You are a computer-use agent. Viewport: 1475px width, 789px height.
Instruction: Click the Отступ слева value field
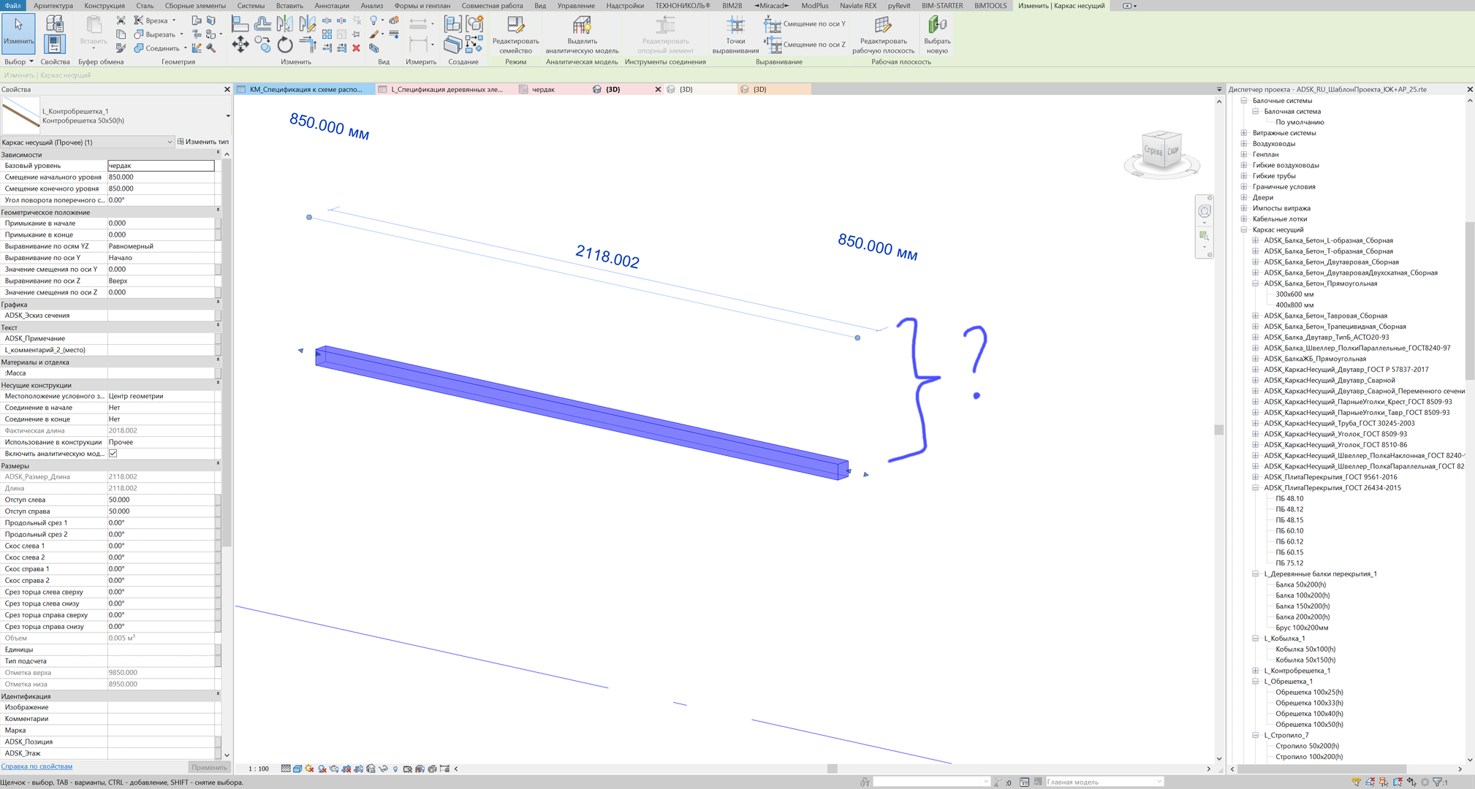161,500
